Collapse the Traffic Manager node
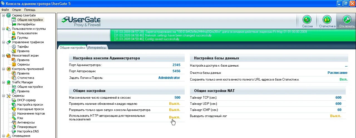This screenshot has width=356, height=138. 4,82
